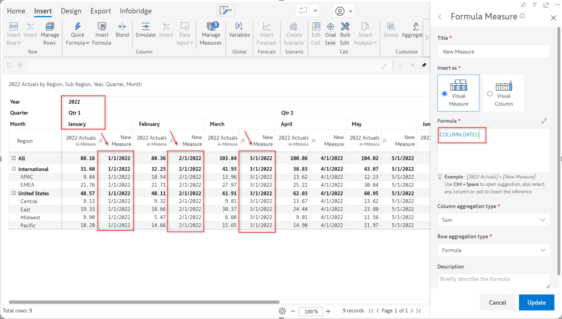Click the Blend icon
562x319 pixels.
(x=122, y=27)
